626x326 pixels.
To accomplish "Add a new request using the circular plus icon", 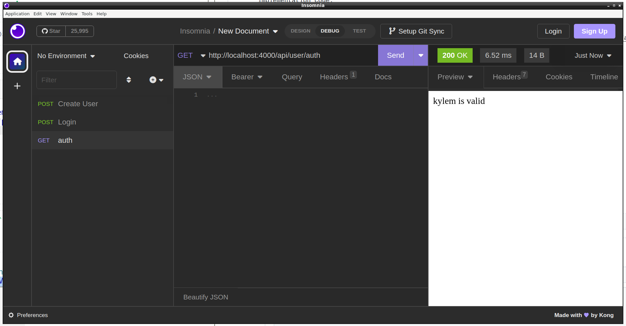I will coord(153,80).
